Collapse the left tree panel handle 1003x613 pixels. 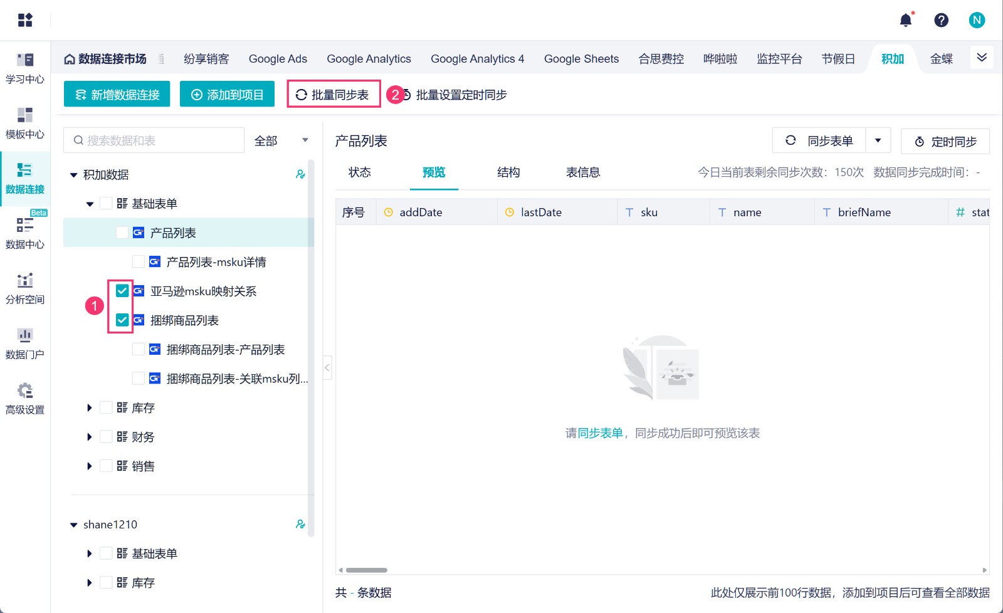click(327, 367)
